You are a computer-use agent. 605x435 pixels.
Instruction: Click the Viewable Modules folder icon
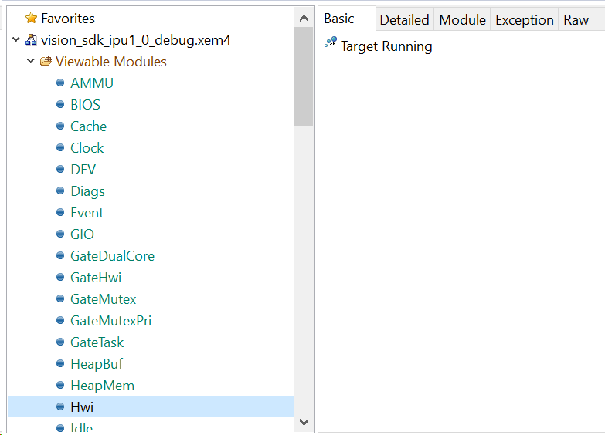(46, 61)
